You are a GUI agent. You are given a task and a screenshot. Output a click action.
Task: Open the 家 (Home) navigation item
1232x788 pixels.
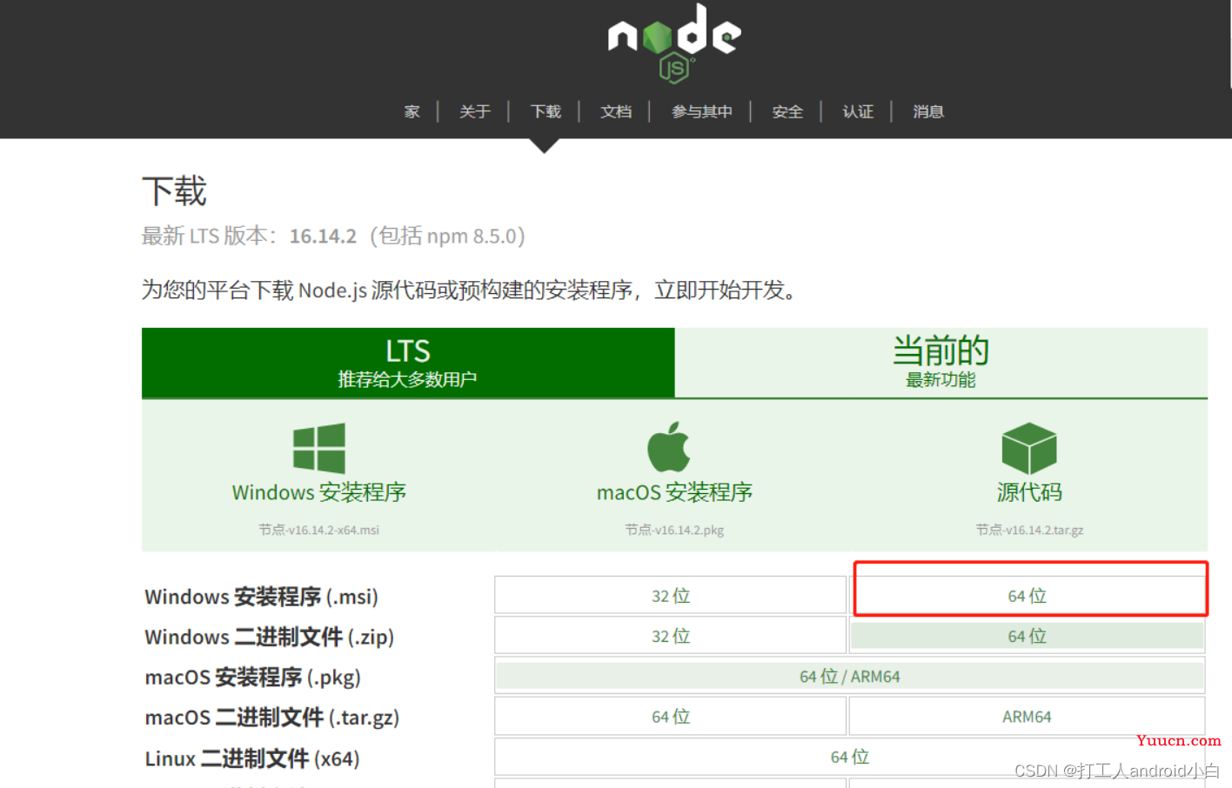tap(412, 111)
